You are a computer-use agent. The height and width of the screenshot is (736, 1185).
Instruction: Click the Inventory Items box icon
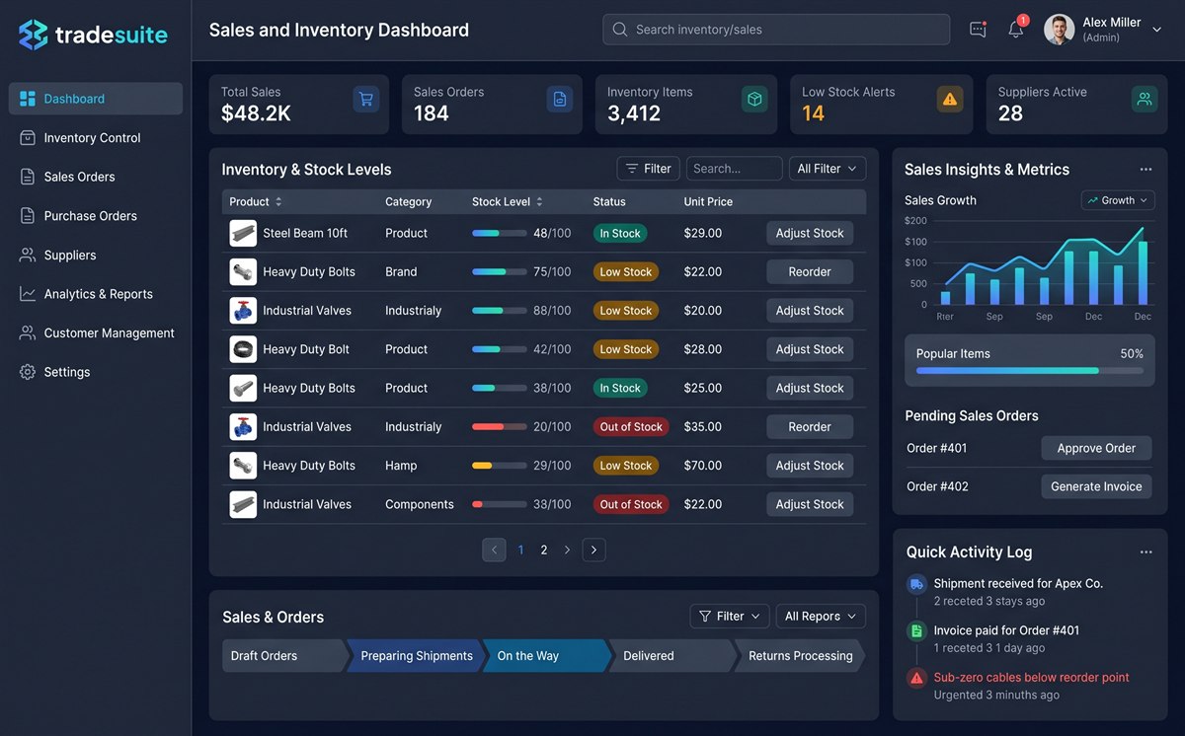point(754,99)
